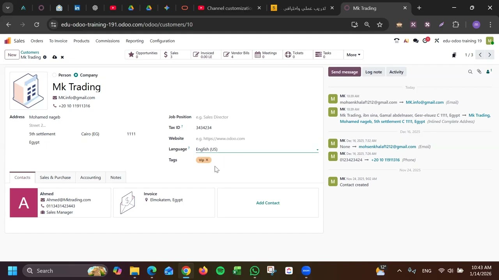499x280 pixels.
Task: Open the Products menu
Action: coord(81,41)
